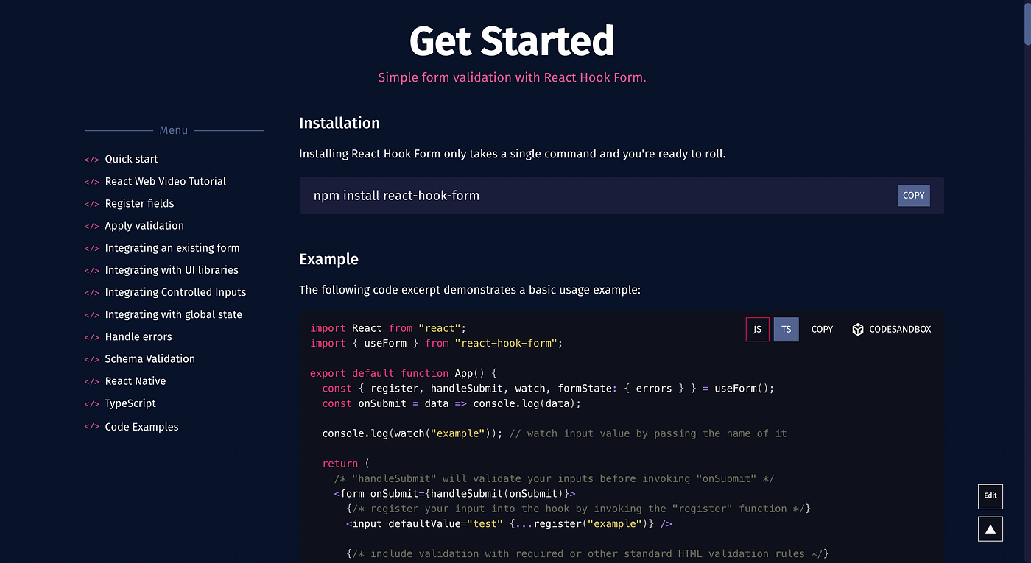Open Apply validation in the menu

144,225
